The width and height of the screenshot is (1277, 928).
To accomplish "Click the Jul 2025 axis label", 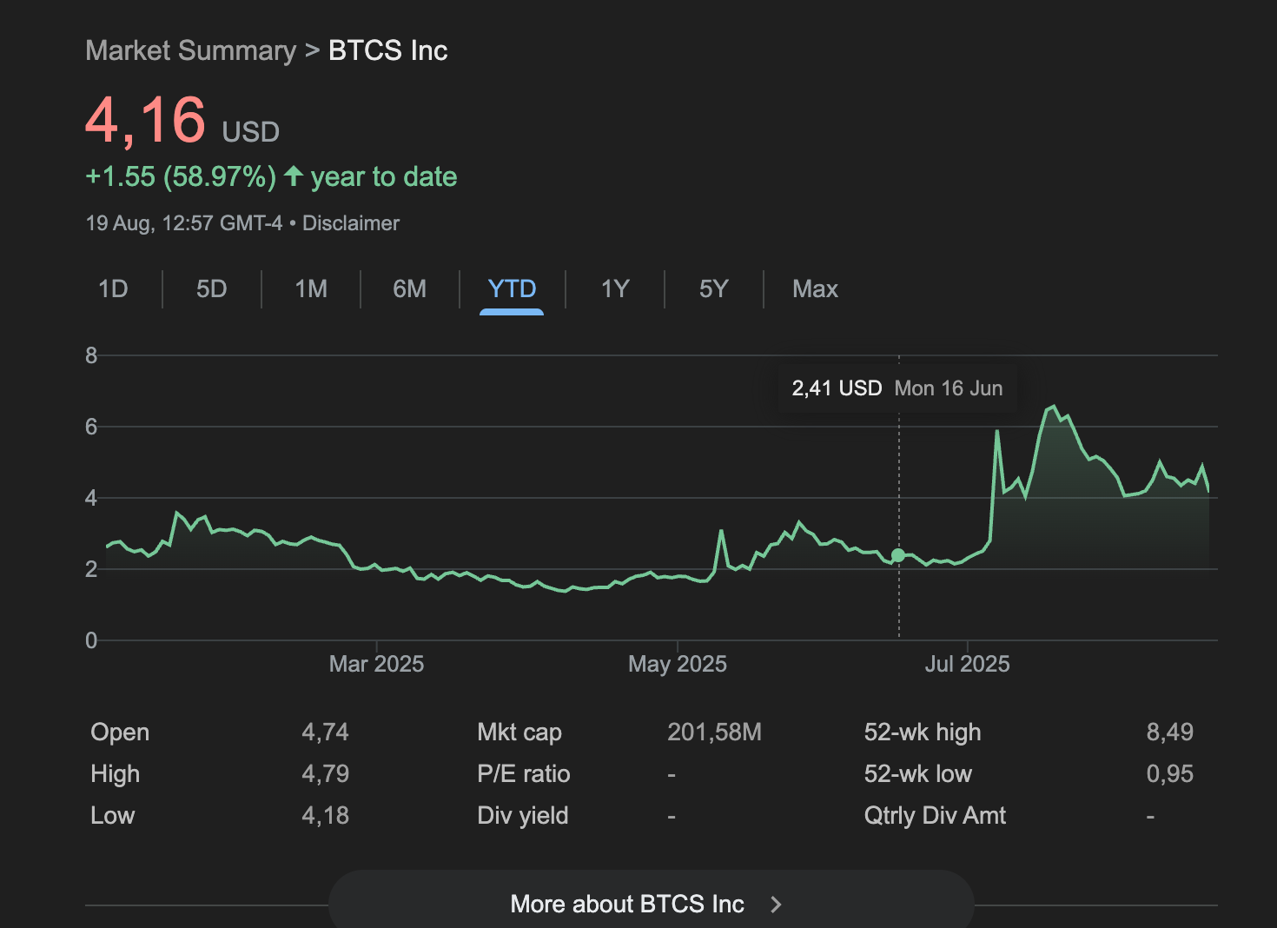I will [x=967, y=665].
